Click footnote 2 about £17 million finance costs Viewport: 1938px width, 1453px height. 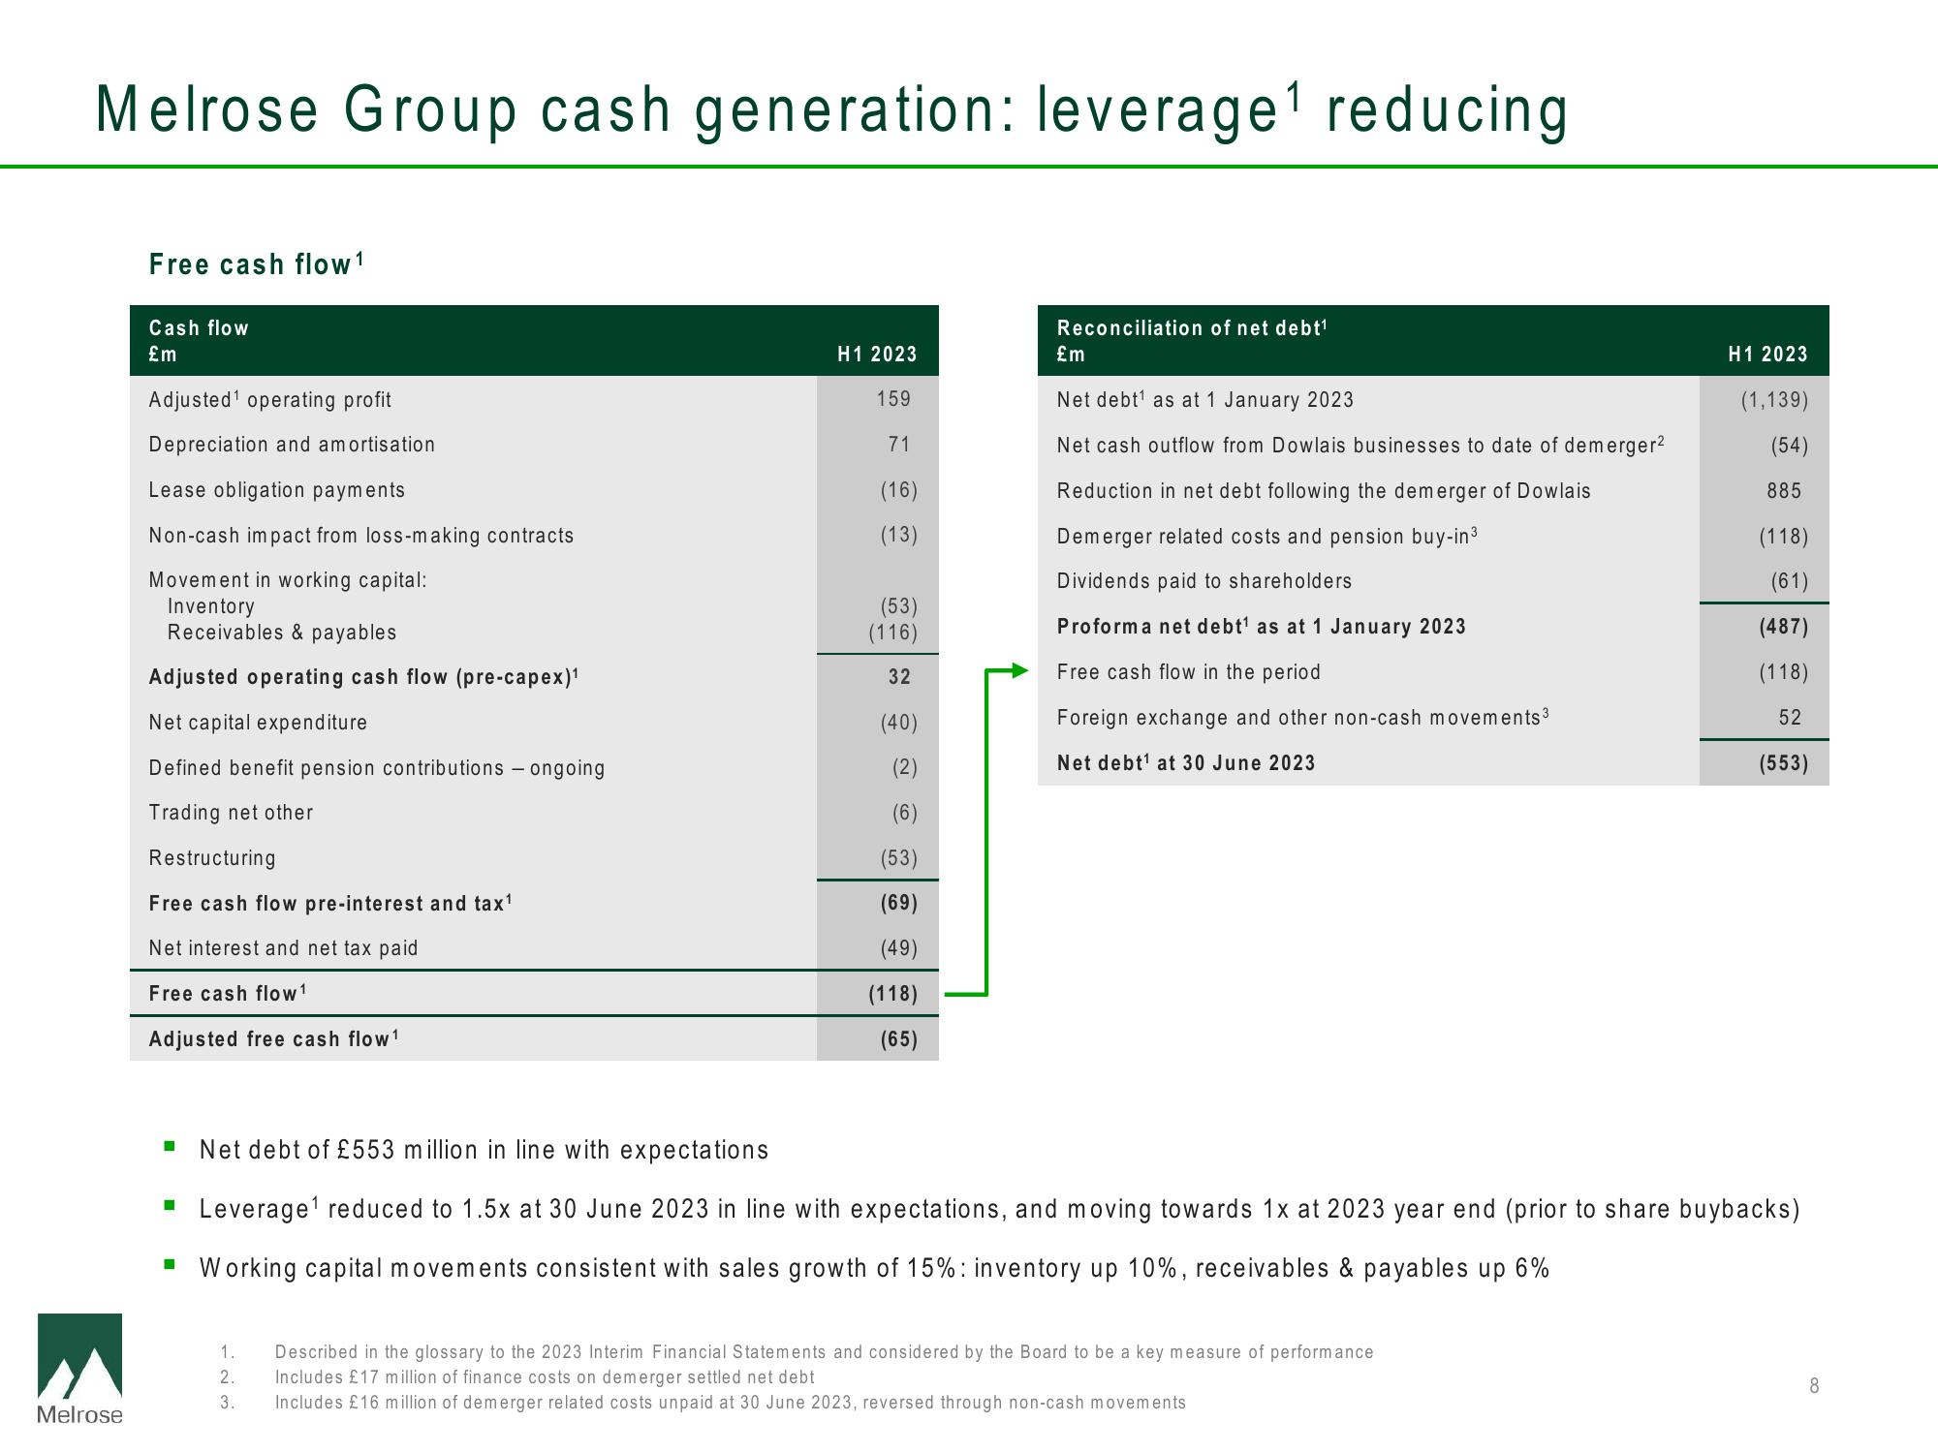545,1376
